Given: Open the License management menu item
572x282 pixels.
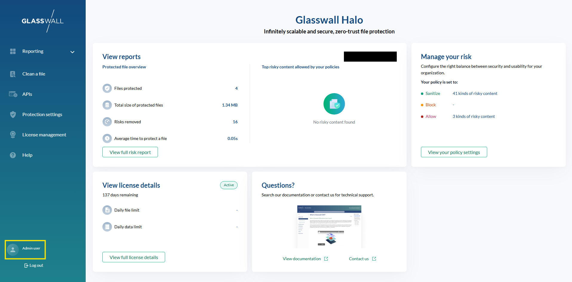Looking at the screenshot, I should (x=44, y=135).
